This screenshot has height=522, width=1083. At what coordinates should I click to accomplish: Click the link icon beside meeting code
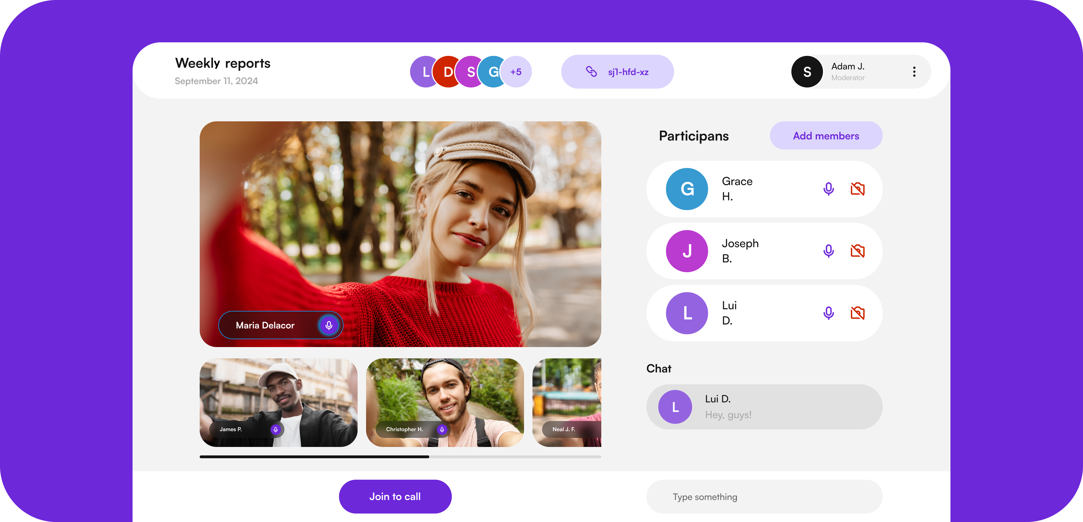click(591, 71)
